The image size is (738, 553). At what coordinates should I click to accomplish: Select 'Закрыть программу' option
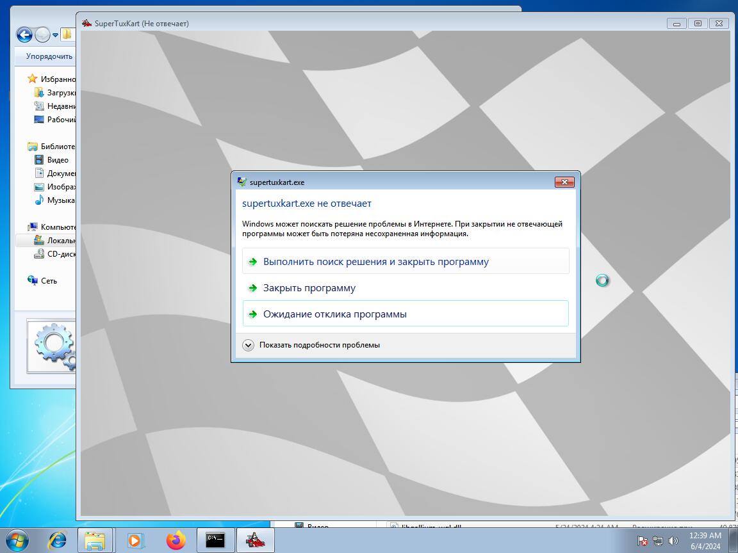tap(406, 288)
